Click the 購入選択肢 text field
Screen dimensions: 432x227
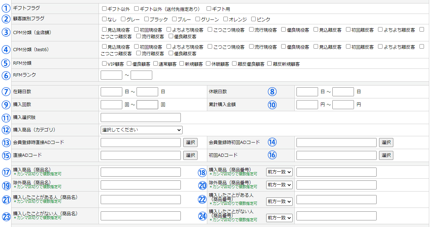141,117
